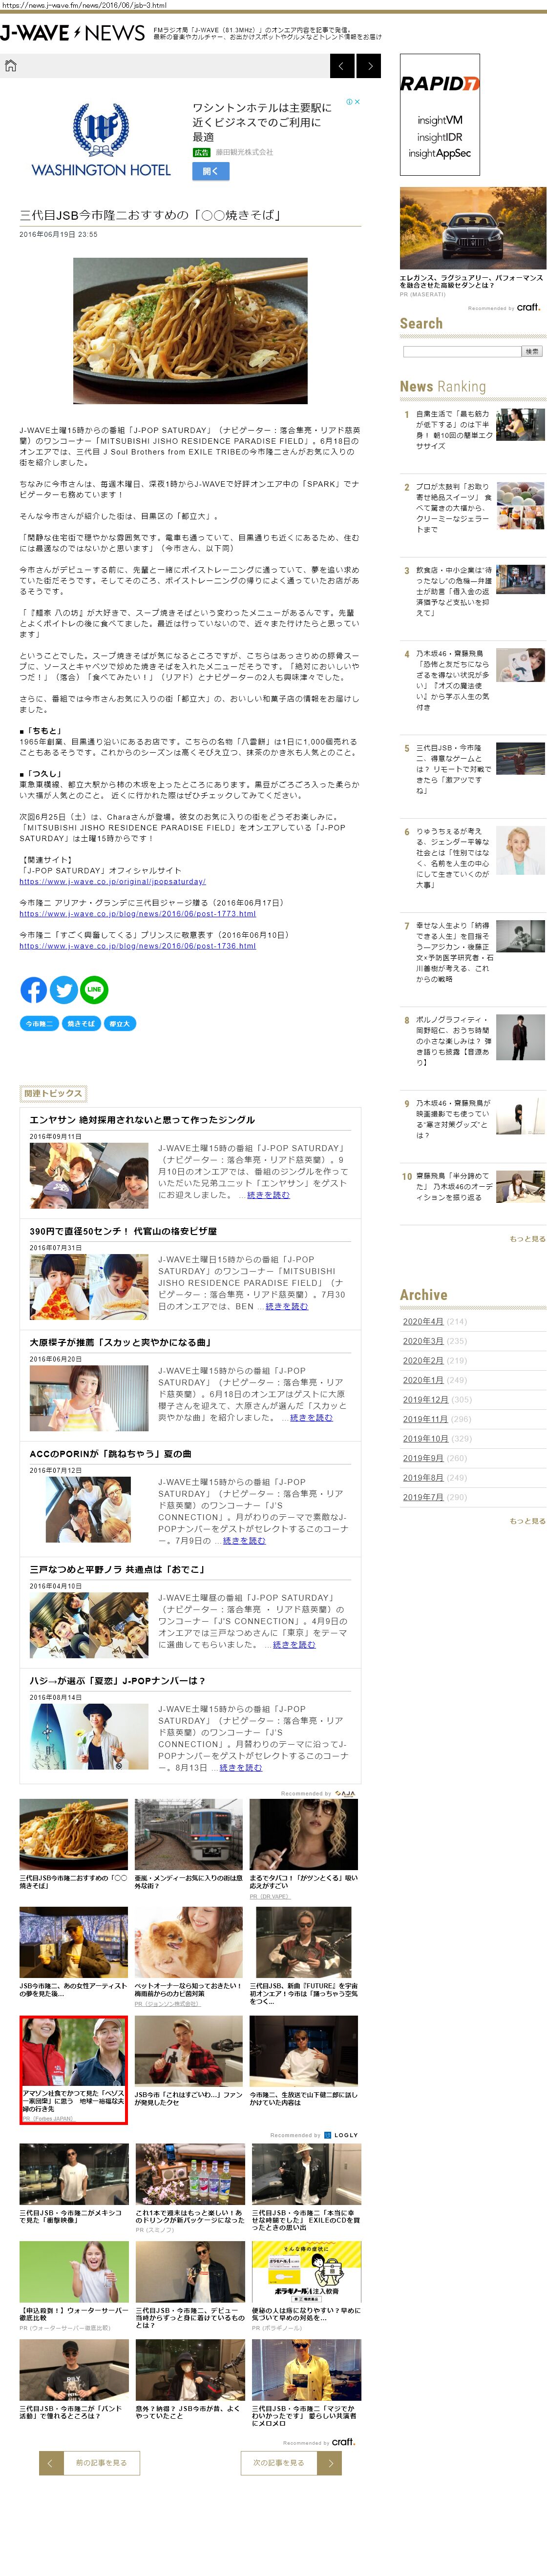Open the J-WAVE NEWS logo
The height and width of the screenshot is (2576, 547).
(x=73, y=33)
